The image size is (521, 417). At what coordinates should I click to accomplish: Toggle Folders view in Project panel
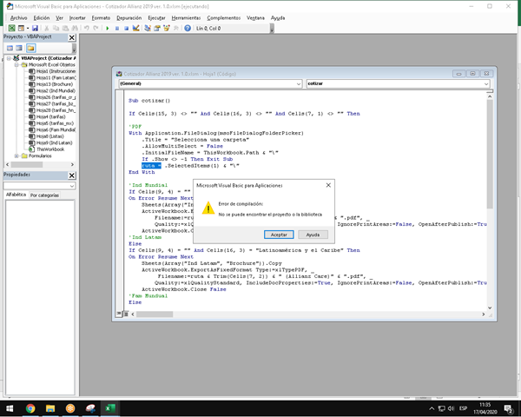coord(30,49)
